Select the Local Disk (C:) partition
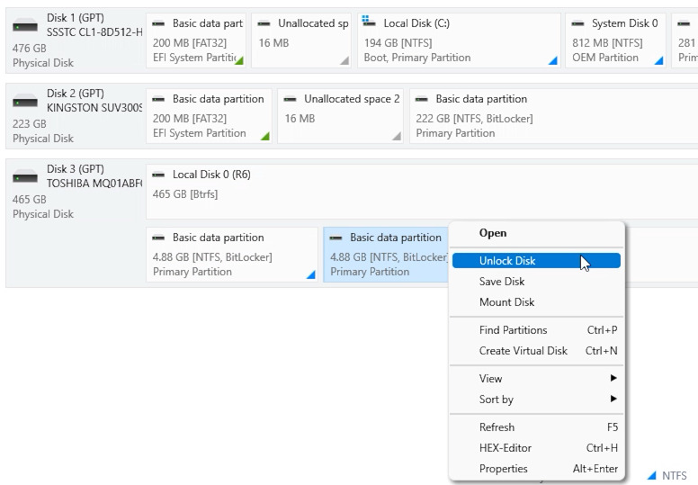Image resolution: width=698 pixels, height=485 pixels. click(x=459, y=40)
